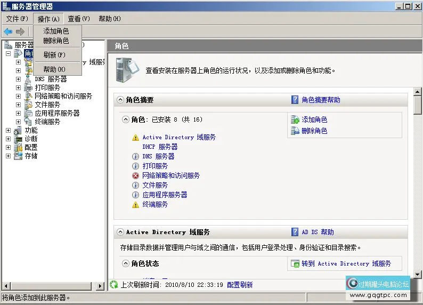Click the info icon beside DNS 服务器
The image size is (423, 305).
[135, 157]
